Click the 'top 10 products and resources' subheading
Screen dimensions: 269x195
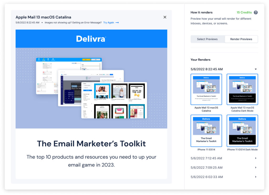(91, 161)
